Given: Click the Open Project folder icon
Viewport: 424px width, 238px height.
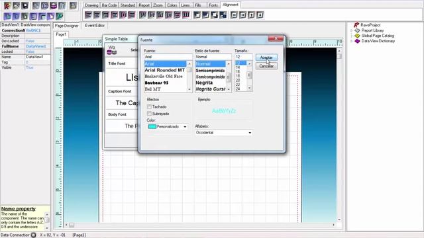Looking at the screenshot, I should point(16,5).
